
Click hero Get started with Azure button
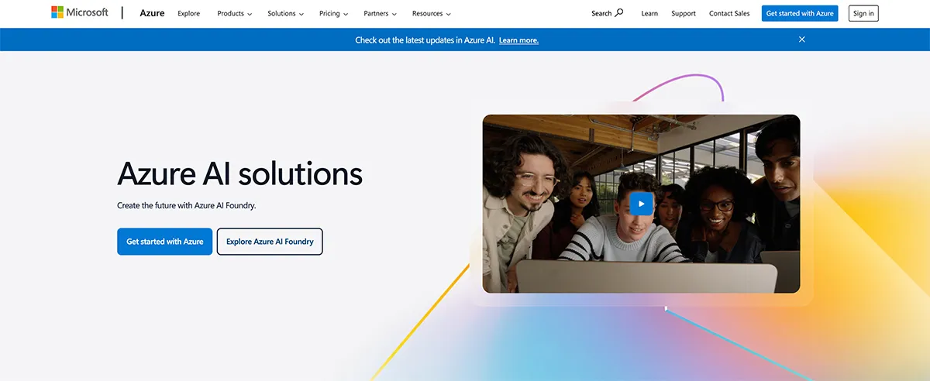tap(164, 242)
